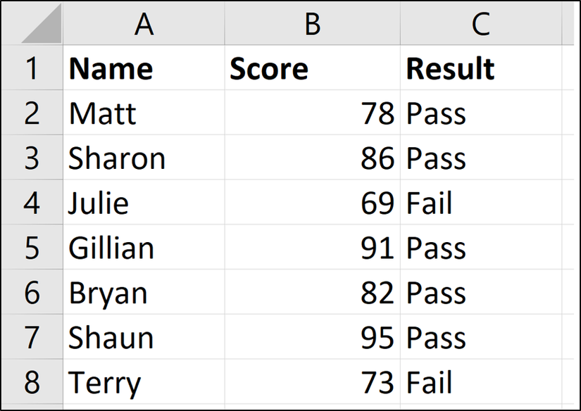Select Gillian's score of 91
This screenshot has height=411, width=581.
point(312,248)
